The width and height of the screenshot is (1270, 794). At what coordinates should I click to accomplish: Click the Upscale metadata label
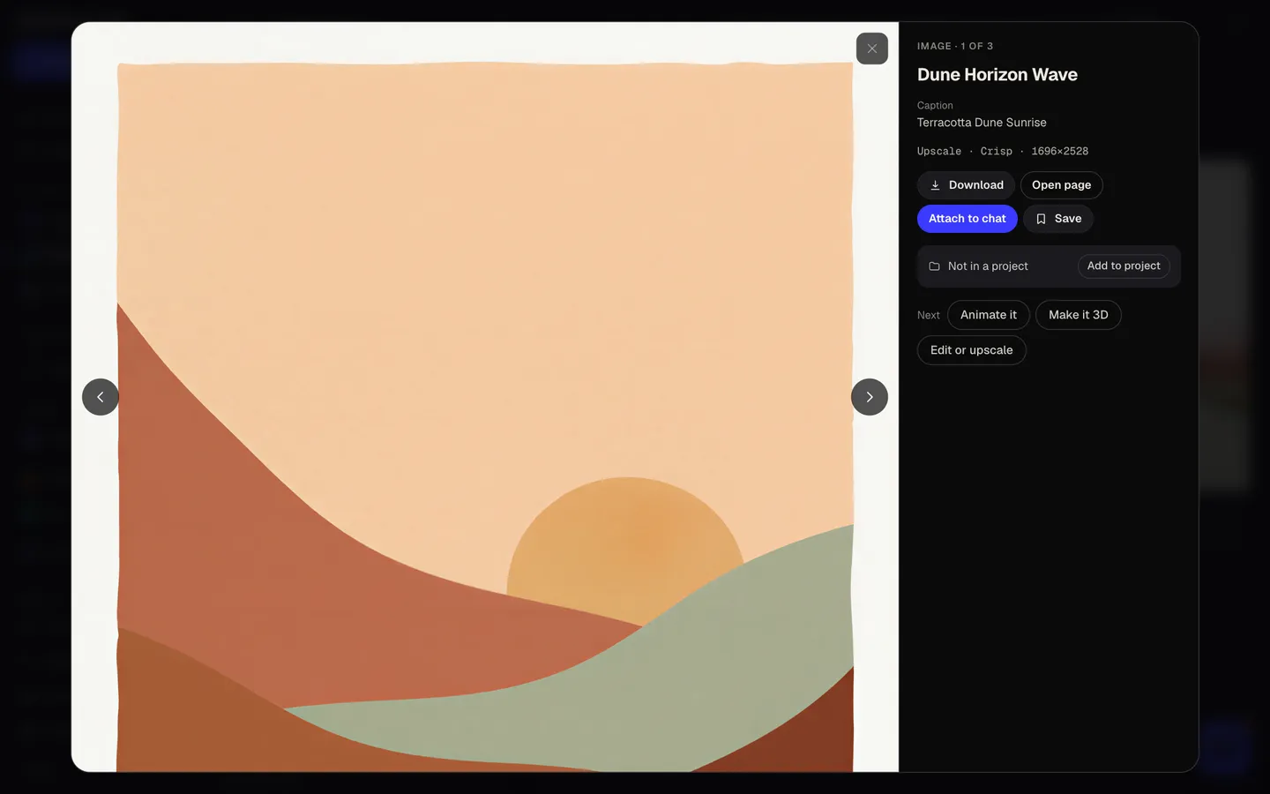(939, 152)
